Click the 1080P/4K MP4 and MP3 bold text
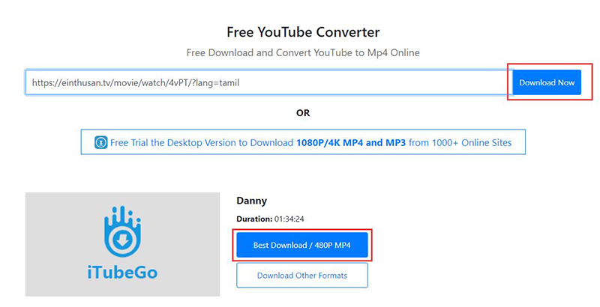 point(351,143)
